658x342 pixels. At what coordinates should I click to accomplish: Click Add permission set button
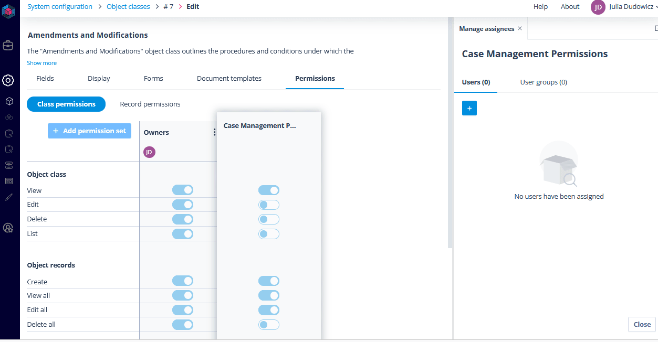coord(89,131)
